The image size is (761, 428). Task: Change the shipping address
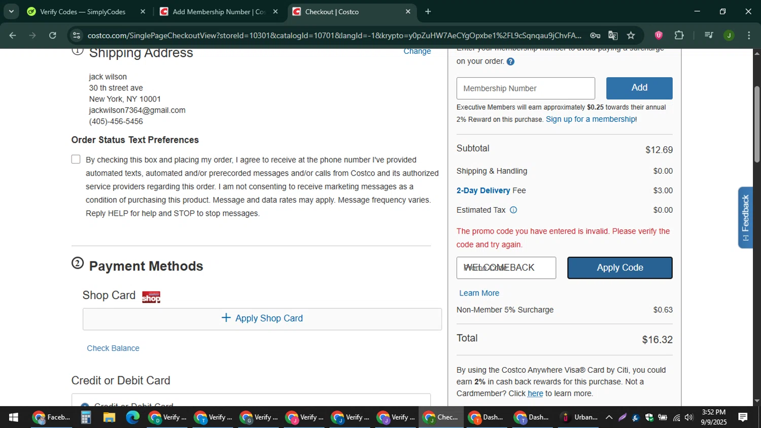pyautogui.click(x=417, y=51)
